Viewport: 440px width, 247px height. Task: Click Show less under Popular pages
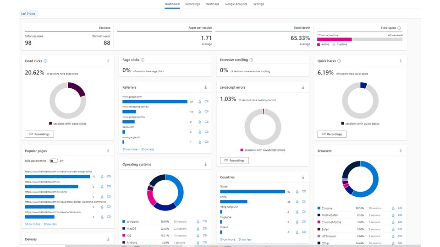coord(50,224)
